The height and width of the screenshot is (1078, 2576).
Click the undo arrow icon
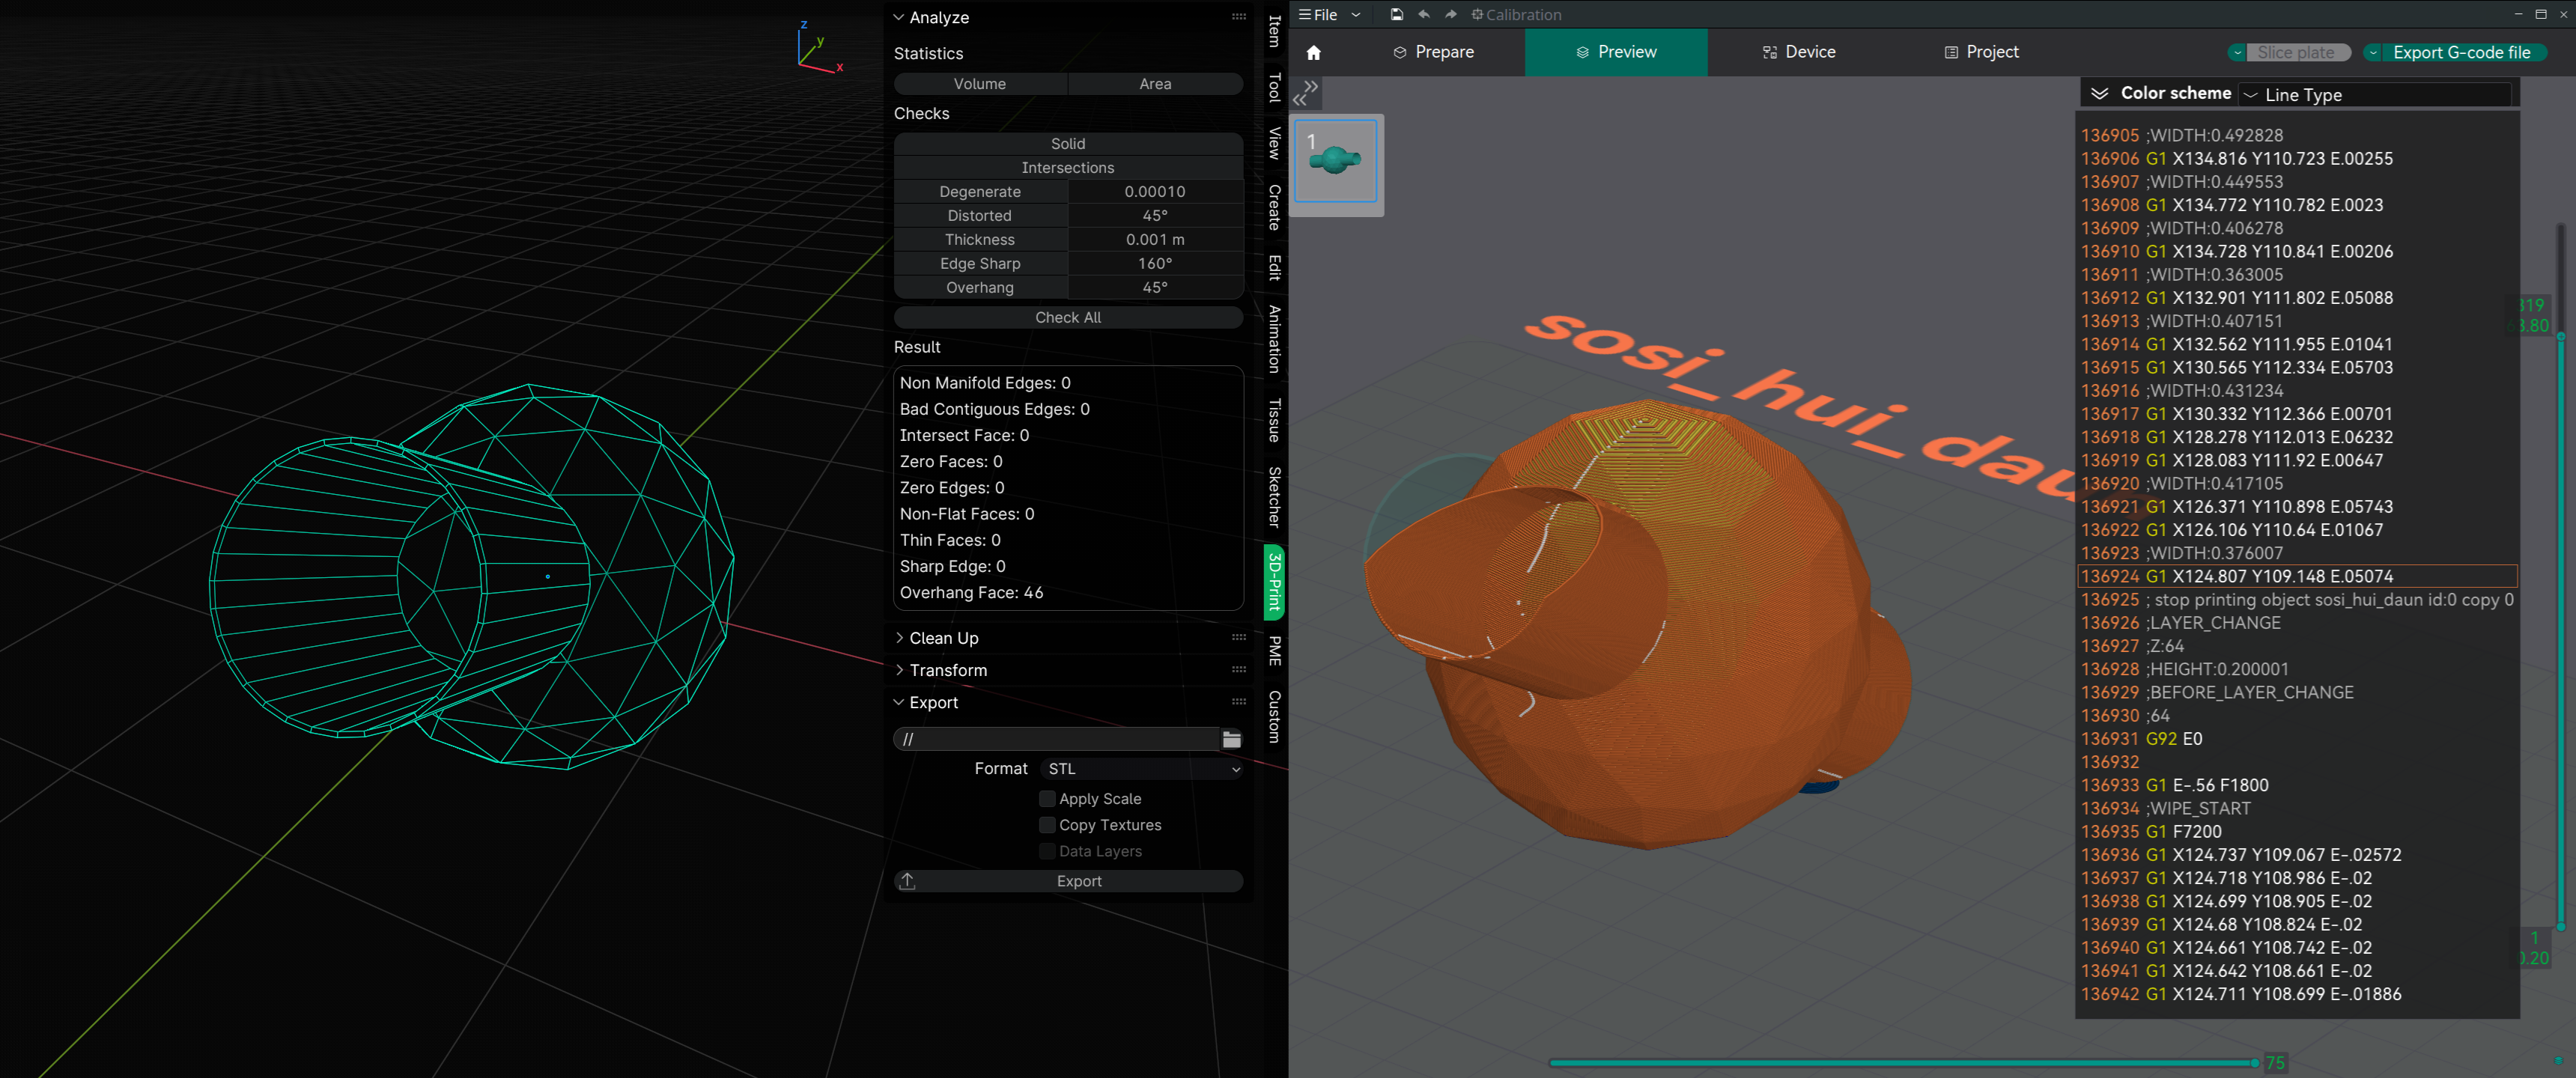(1424, 14)
